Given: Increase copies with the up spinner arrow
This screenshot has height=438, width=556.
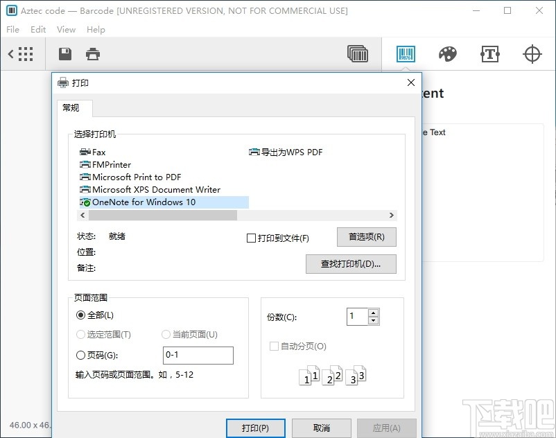Looking at the screenshot, I should click(374, 313).
